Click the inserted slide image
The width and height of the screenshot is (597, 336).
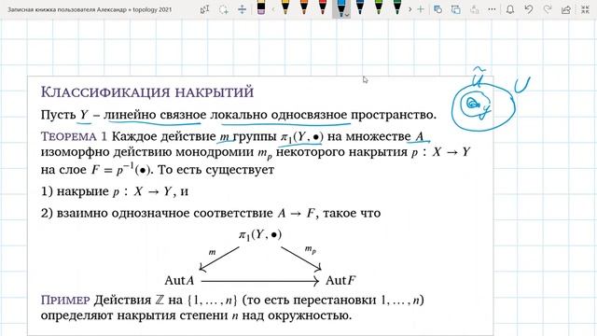[260, 205]
